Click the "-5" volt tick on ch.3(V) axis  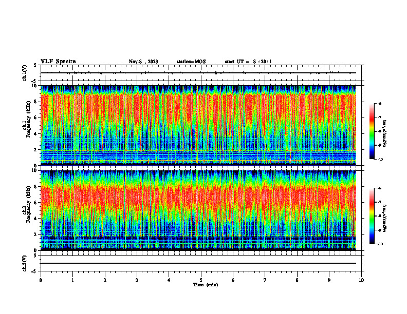pos(34,271)
